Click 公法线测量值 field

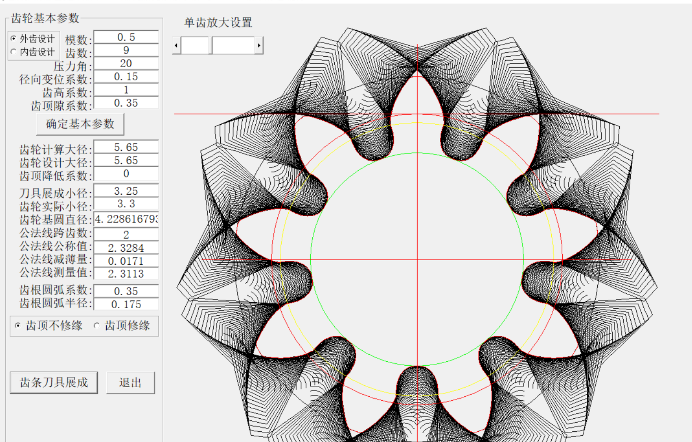click(126, 274)
